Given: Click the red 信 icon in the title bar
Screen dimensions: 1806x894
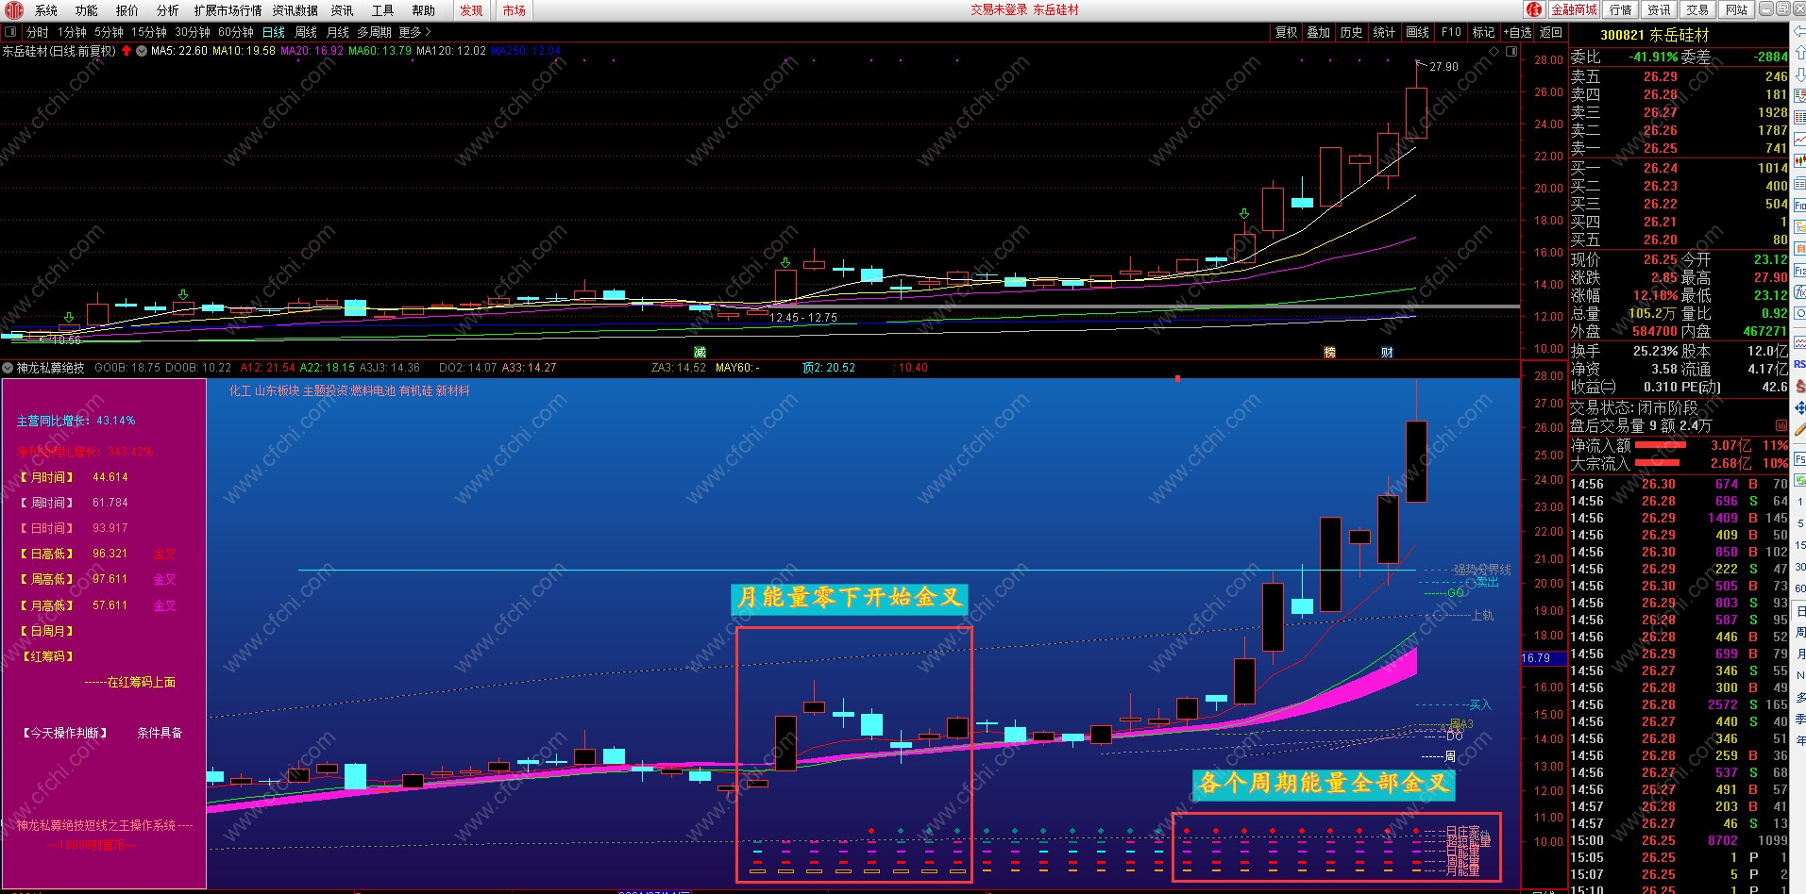Looking at the screenshot, I should click(1535, 9).
